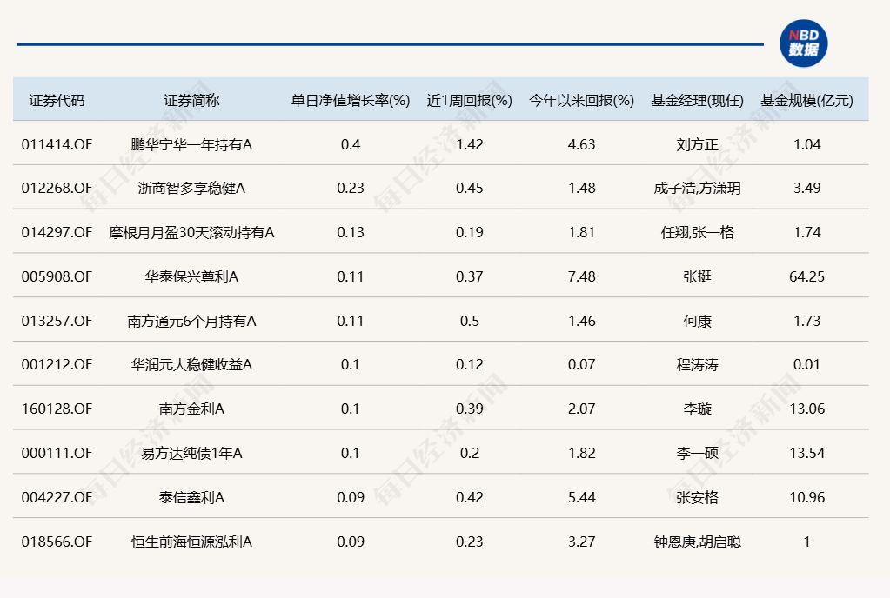Sort by 单日净值增长率(%) header
Screen dimensions: 890x598
[x=350, y=100]
